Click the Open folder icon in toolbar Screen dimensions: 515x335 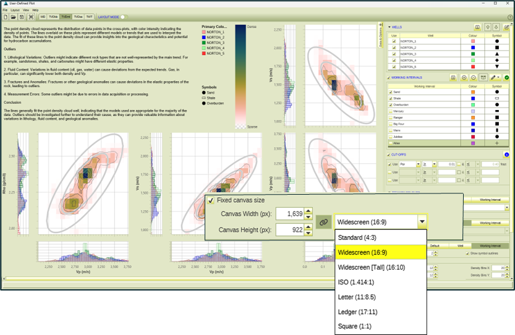point(13,17)
